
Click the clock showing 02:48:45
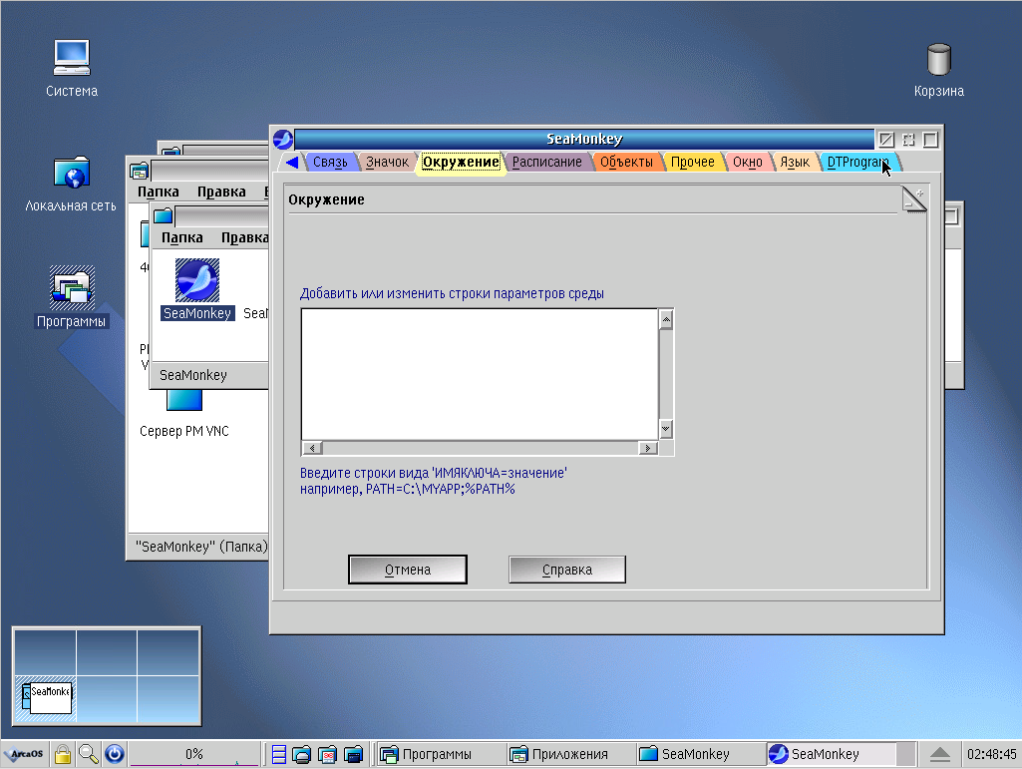pyautogui.click(x=991, y=754)
